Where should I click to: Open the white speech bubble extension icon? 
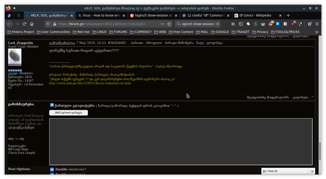pos(248,24)
